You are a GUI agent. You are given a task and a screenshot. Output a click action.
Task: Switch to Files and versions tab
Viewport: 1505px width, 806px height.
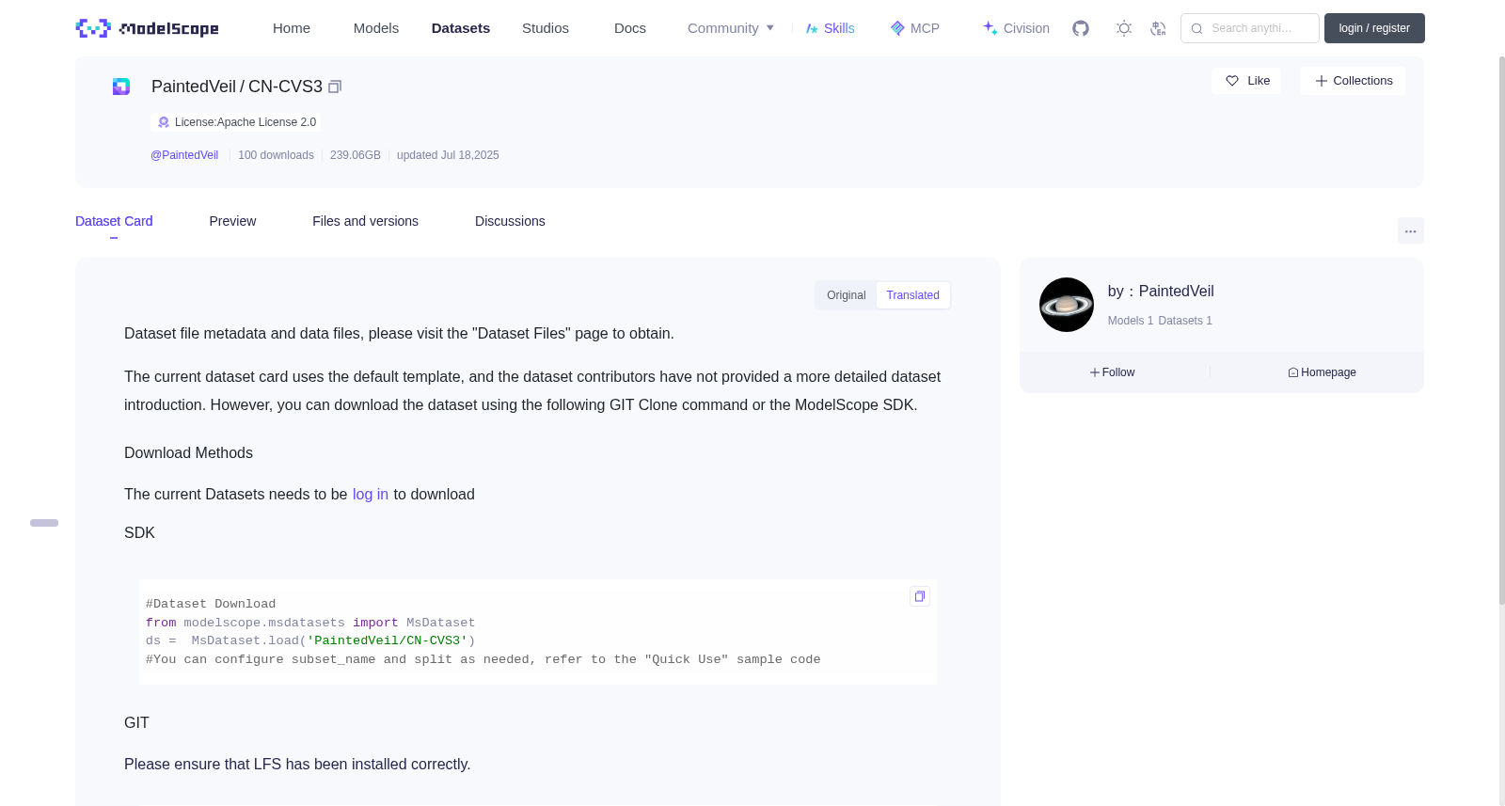pyautogui.click(x=365, y=221)
